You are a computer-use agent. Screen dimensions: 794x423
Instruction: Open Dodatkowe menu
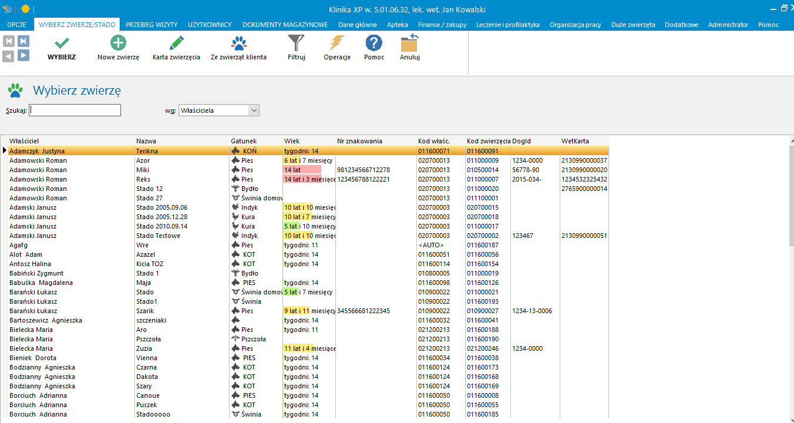click(x=682, y=25)
